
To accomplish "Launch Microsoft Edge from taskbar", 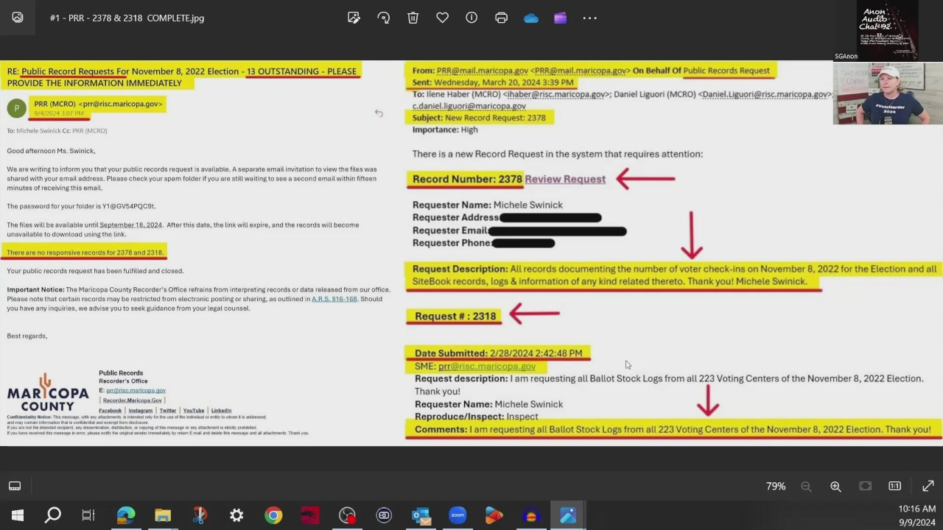I will click(126, 515).
